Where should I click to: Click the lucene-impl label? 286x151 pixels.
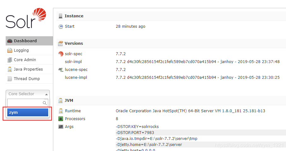click(x=76, y=77)
